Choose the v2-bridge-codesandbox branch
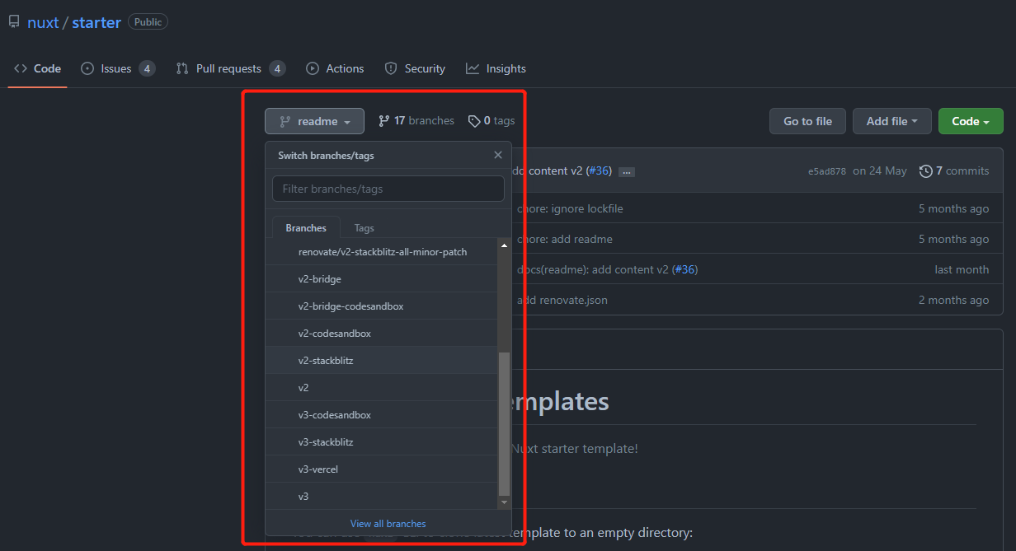Screen dimensions: 1016x551 [x=382, y=306]
